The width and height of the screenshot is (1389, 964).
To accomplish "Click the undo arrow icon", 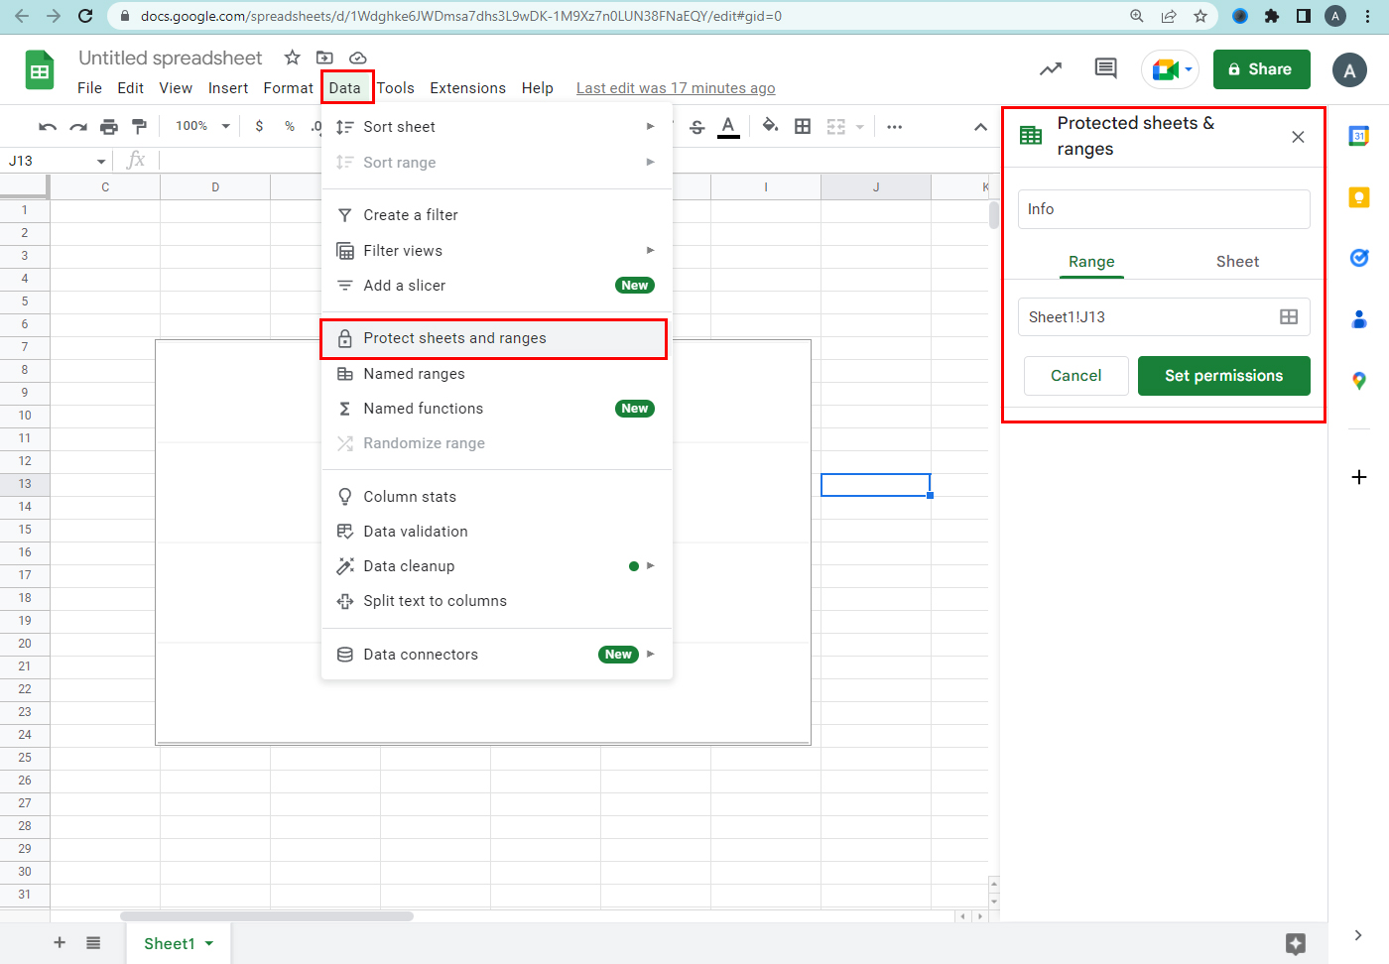I will [x=47, y=126].
